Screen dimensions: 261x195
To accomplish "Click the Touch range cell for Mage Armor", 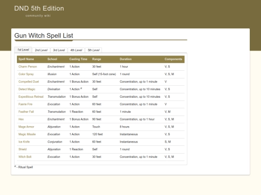I will [x=96, y=127].
